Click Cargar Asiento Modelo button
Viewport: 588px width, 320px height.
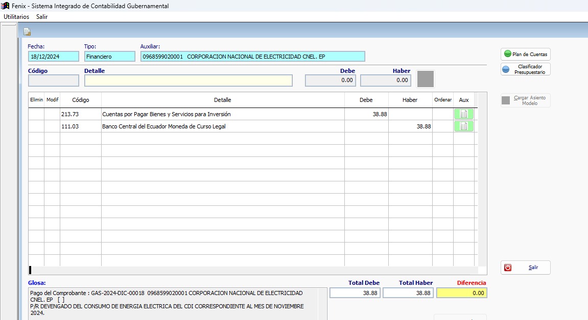click(x=525, y=100)
